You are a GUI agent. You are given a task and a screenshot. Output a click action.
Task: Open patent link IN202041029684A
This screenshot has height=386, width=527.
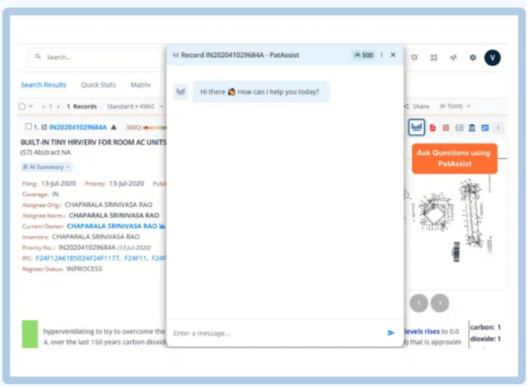click(x=78, y=127)
